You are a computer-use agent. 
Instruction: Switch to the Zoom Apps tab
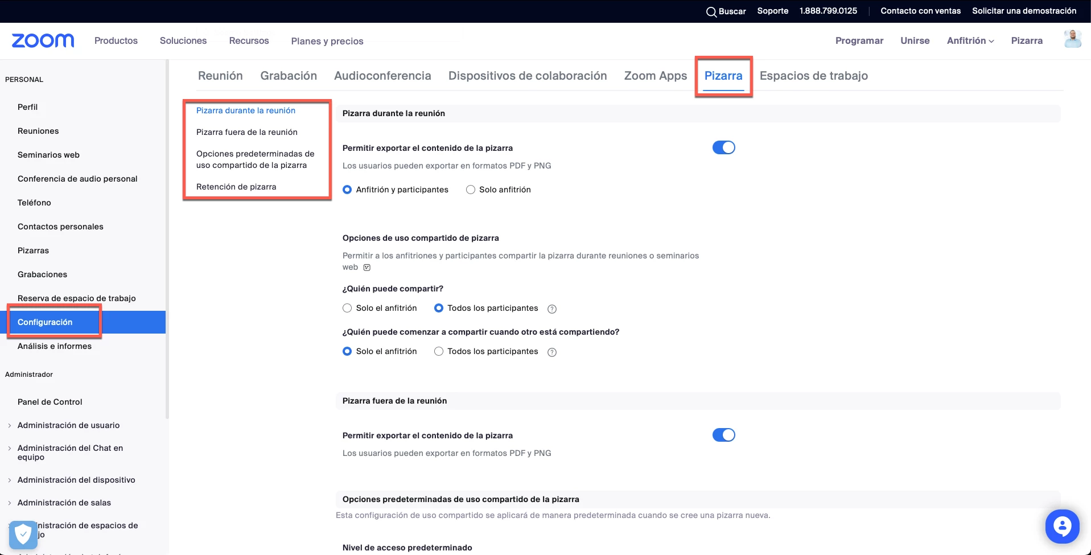(x=656, y=76)
